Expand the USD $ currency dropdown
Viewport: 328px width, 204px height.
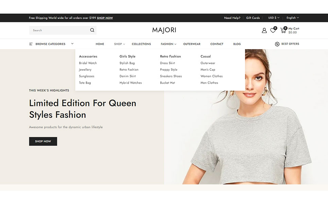coord(274,18)
